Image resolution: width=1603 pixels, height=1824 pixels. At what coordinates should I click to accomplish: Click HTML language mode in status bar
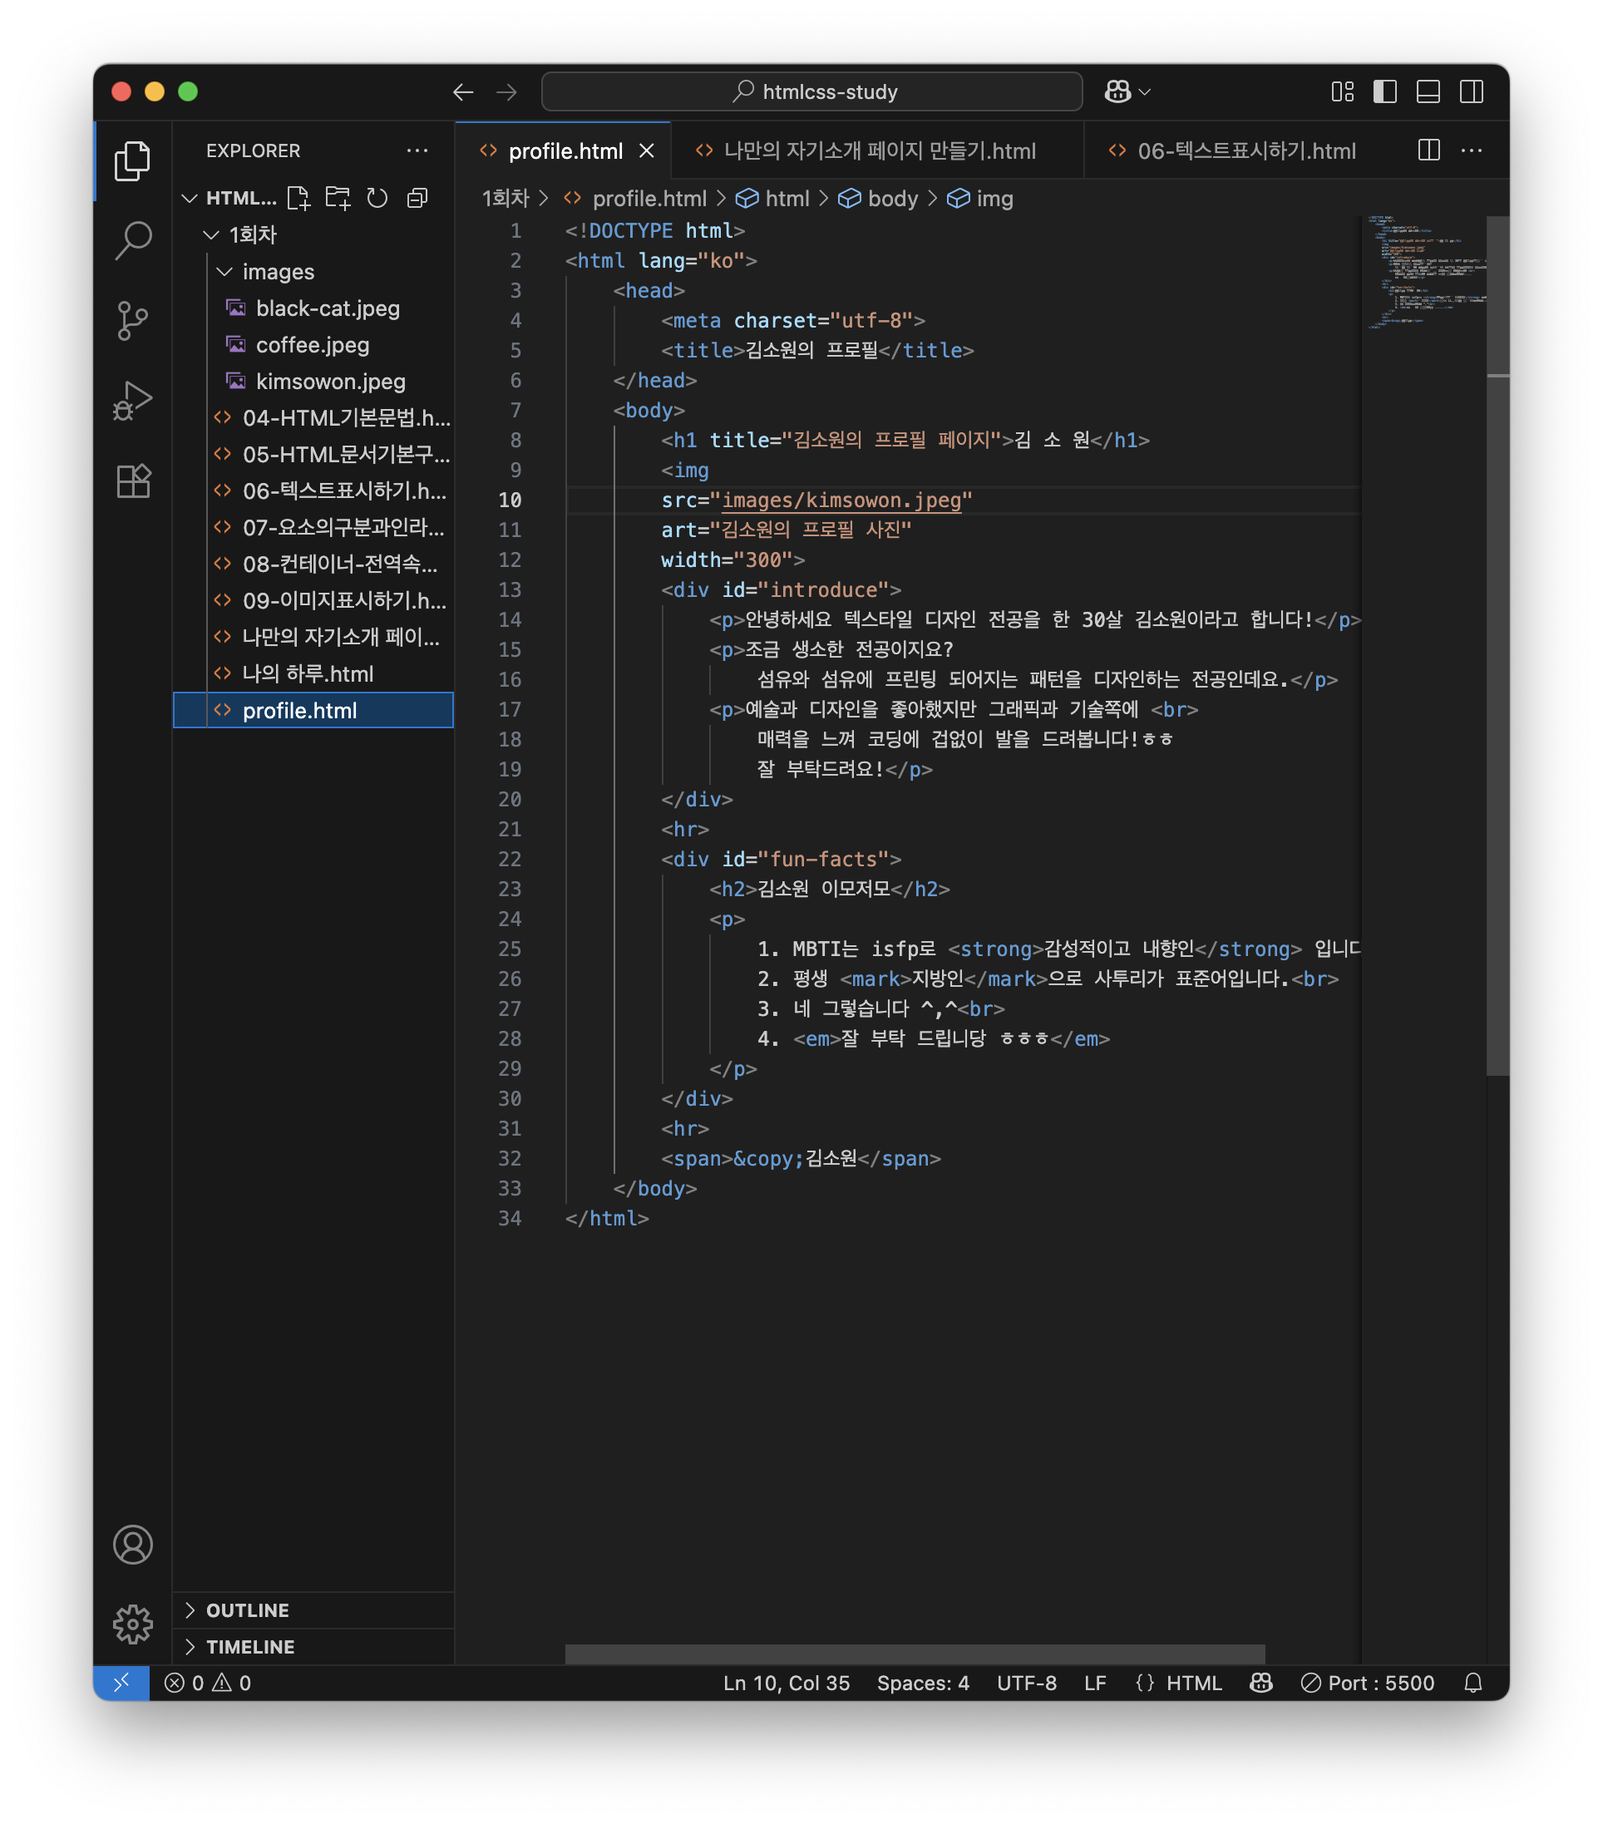click(1193, 1683)
